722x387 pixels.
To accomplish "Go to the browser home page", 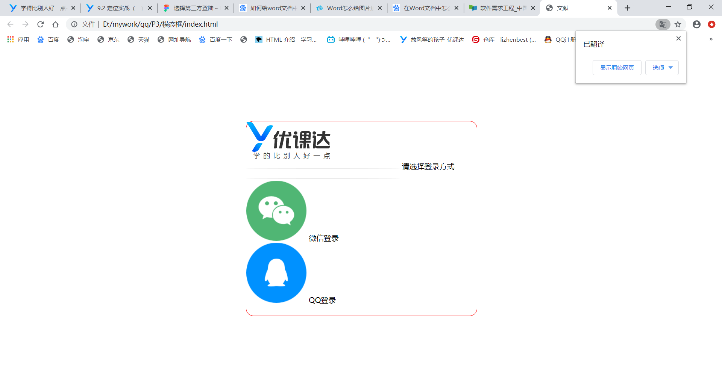I will (55, 24).
